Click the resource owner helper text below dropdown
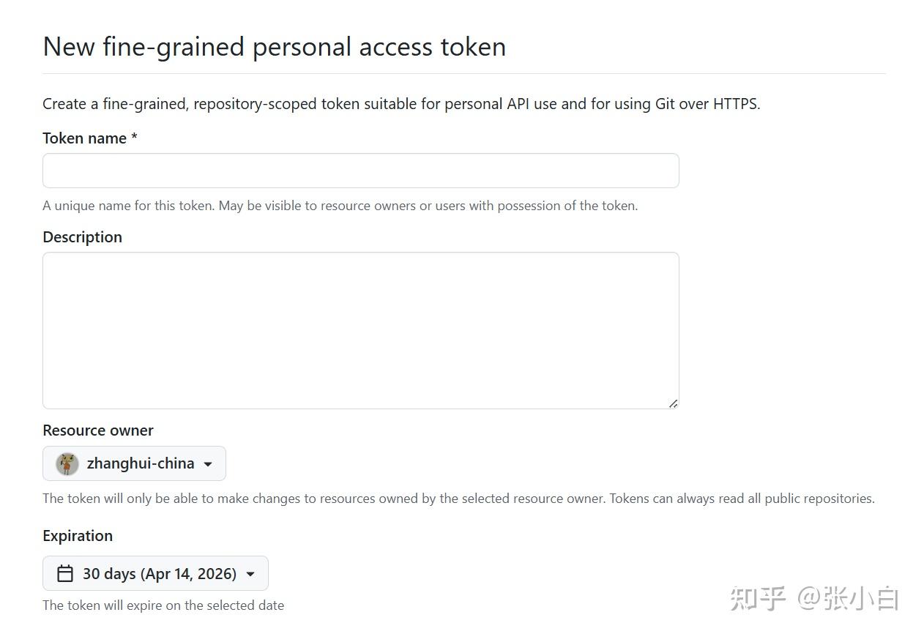The width and height of the screenshot is (924, 634). pyautogui.click(x=458, y=499)
